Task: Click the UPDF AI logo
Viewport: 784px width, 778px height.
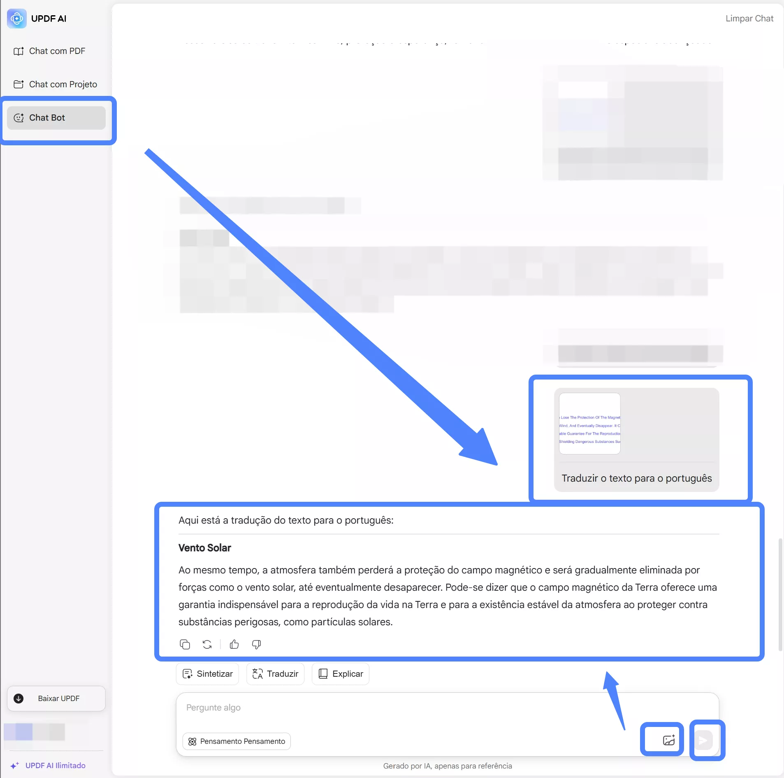Action: tap(16, 18)
